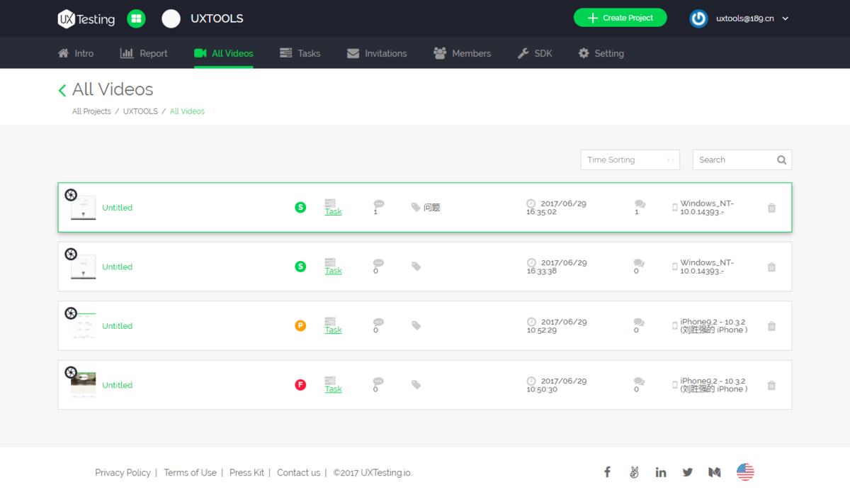This screenshot has width=850, height=497.
Task: Delete the 10:50:30 video via trash icon
Action: (771, 386)
